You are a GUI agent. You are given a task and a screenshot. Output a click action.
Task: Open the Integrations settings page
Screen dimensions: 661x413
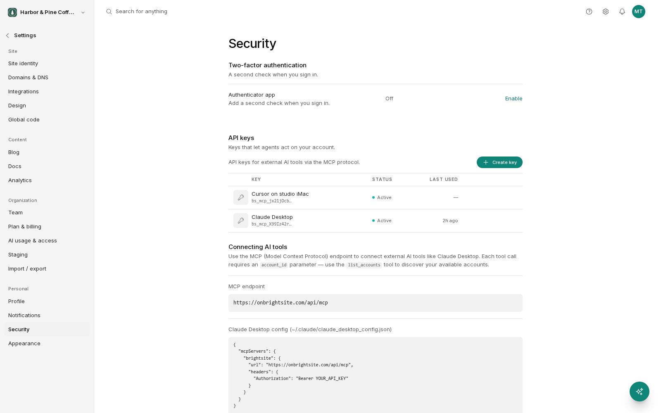pos(47,92)
